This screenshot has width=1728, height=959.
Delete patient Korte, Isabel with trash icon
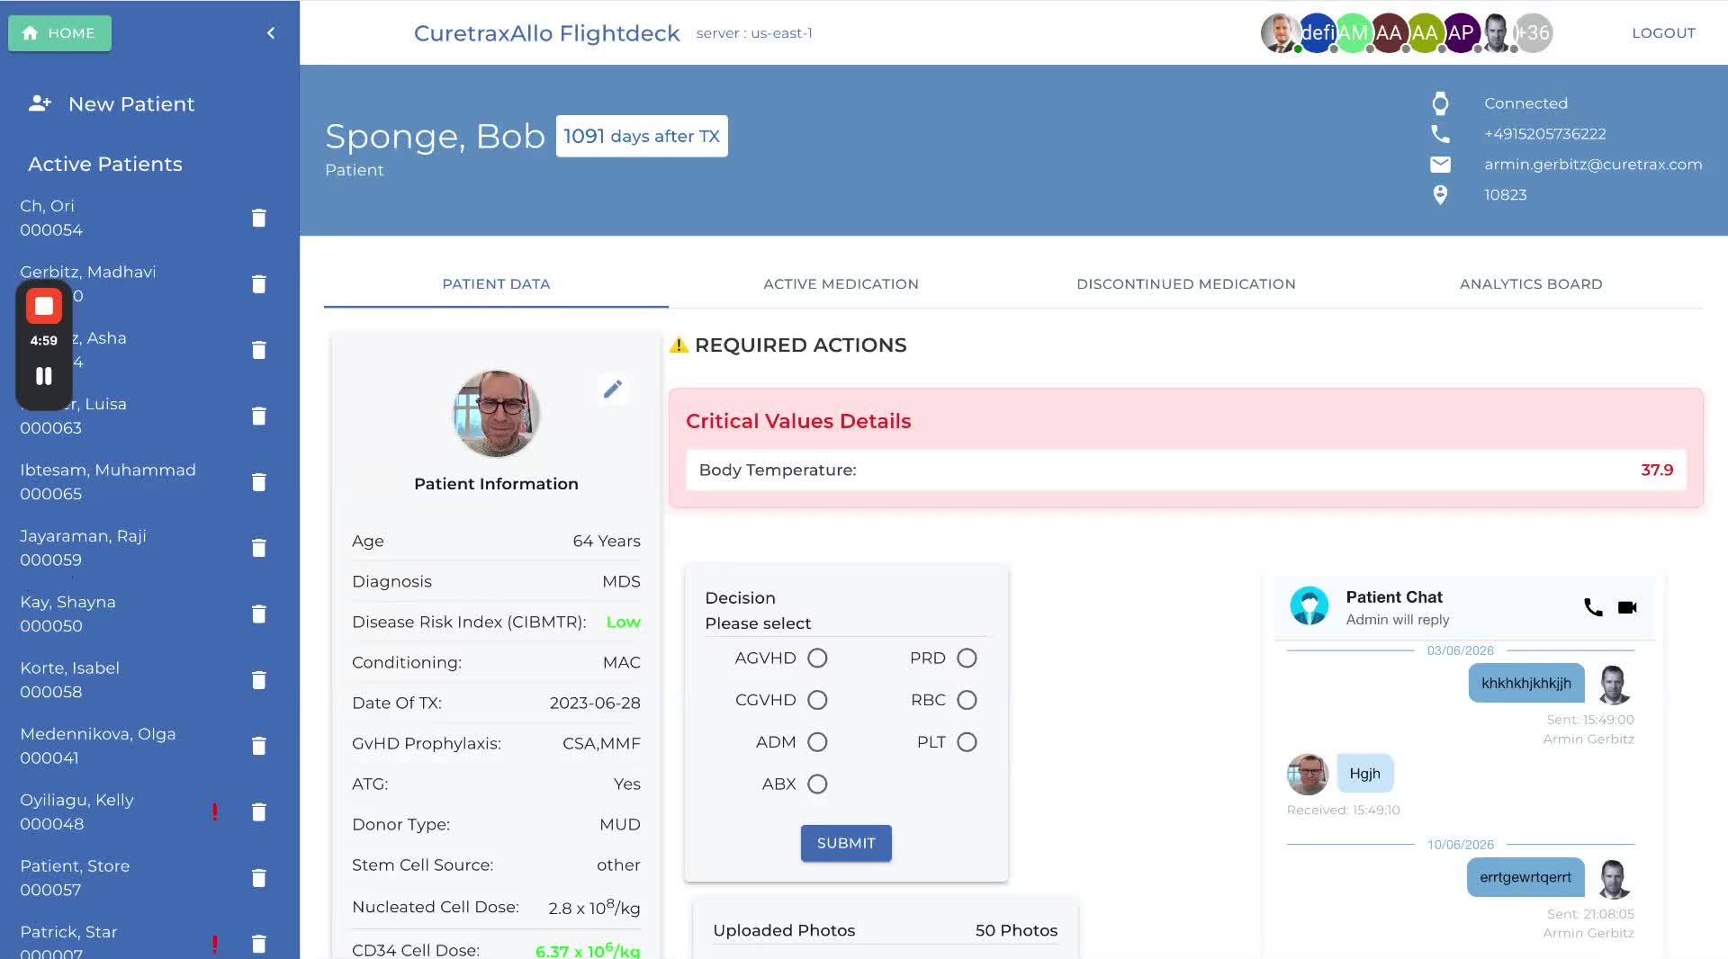coord(259,680)
